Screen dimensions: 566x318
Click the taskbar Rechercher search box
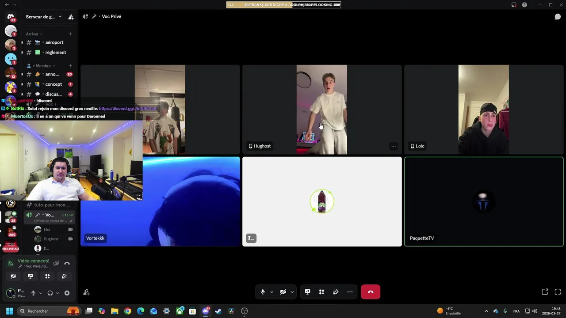pos(49,311)
